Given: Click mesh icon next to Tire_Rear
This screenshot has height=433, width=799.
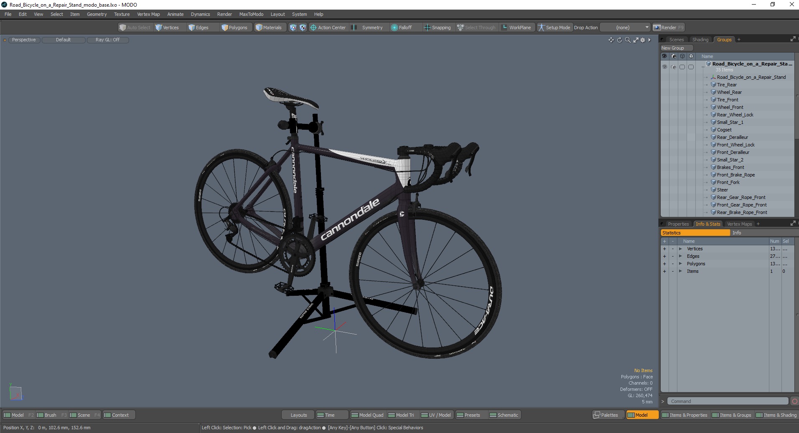Looking at the screenshot, I should pyautogui.click(x=714, y=85).
